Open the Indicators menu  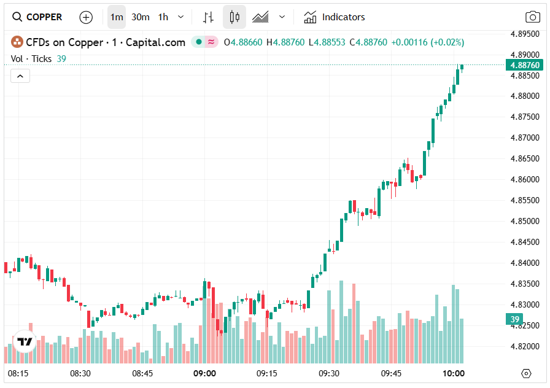coord(335,17)
